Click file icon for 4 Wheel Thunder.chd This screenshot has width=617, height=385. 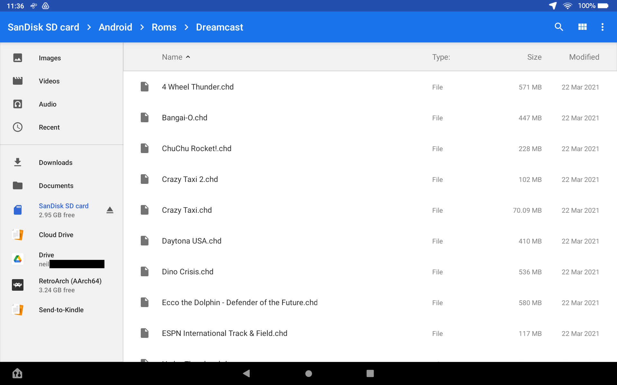pos(145,87)
